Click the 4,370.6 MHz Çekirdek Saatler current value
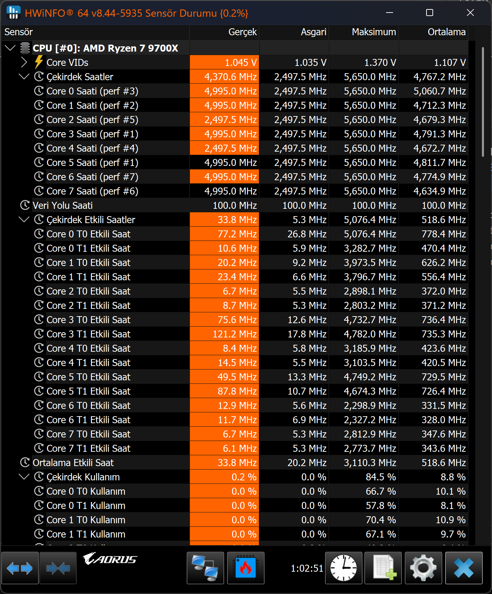The height and width of the screenshot is (594, 492). (x=224, y=77)
